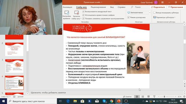Click the slide title text about ВУМБИЛДИНГОМ

pyautogui.click(x=96, y=37)
